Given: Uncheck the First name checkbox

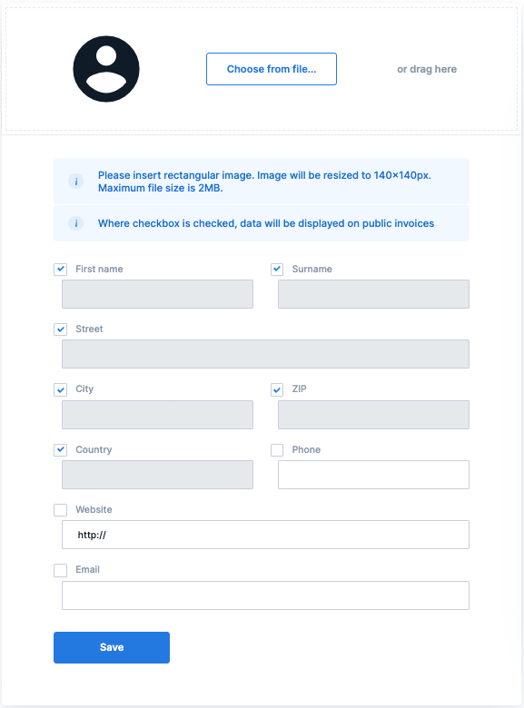Looking at the screenshot, I should tap(61, 269).
